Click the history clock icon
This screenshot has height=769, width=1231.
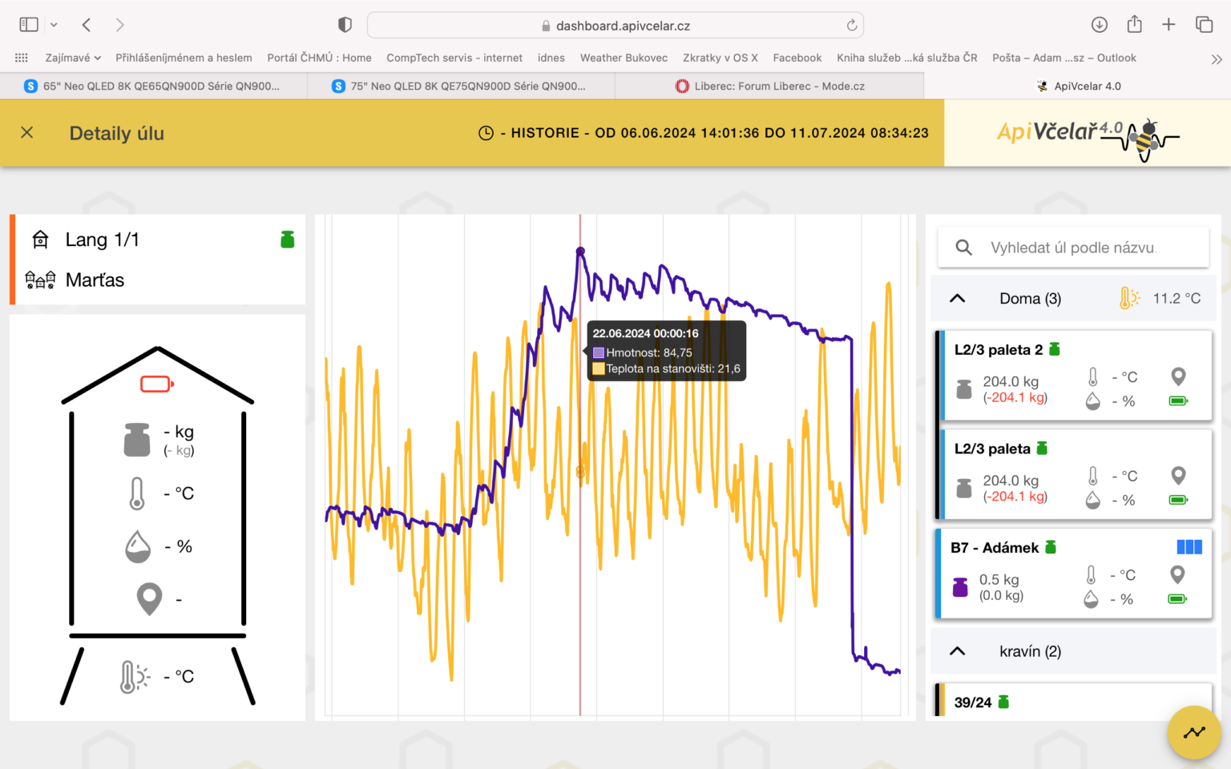coord(486,133)
